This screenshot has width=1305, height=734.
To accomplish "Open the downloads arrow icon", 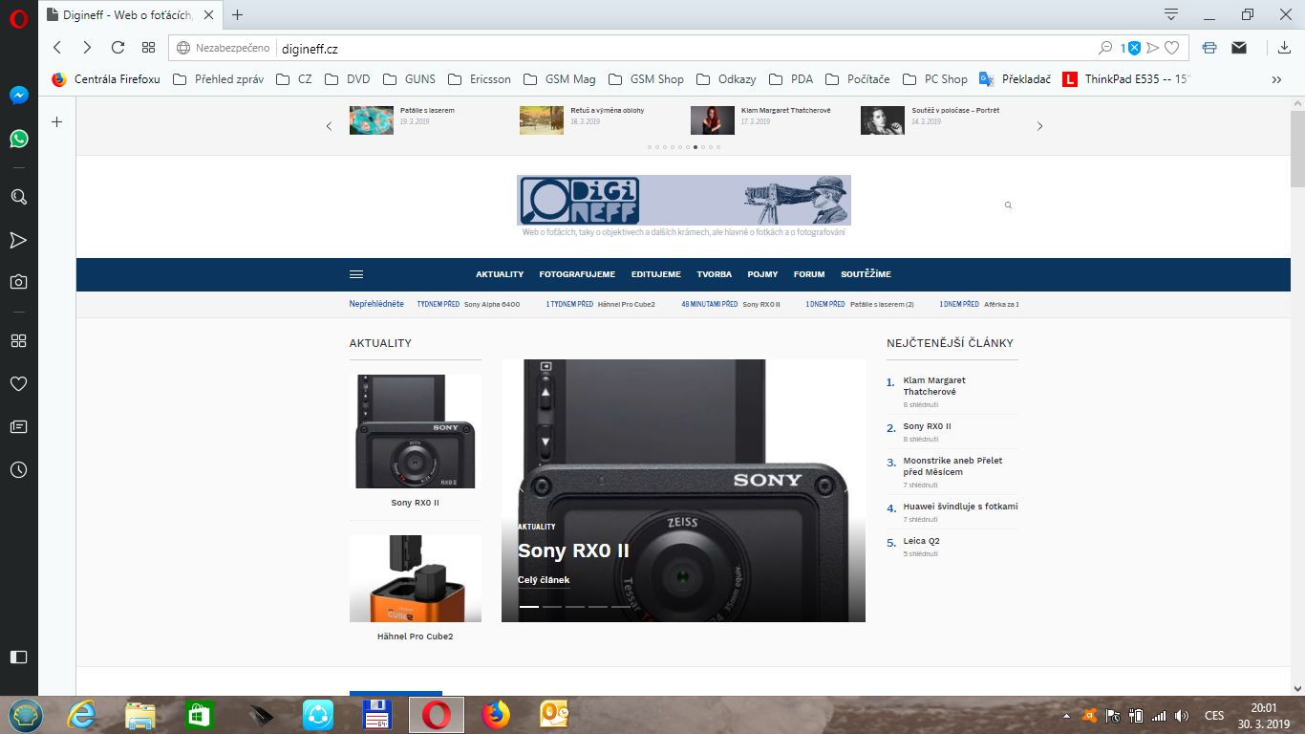I will point(1284,47).
